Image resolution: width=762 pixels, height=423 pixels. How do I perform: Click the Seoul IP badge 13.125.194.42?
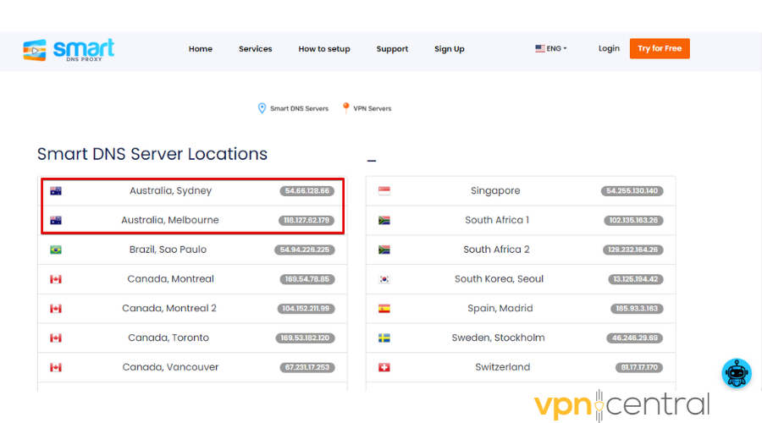click(636, 279)
